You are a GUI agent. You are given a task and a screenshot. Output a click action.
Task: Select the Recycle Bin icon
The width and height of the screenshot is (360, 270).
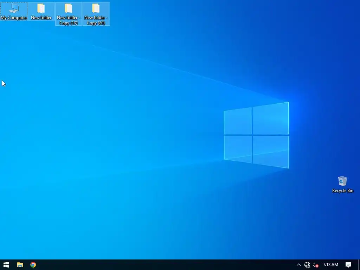point(342,184)
